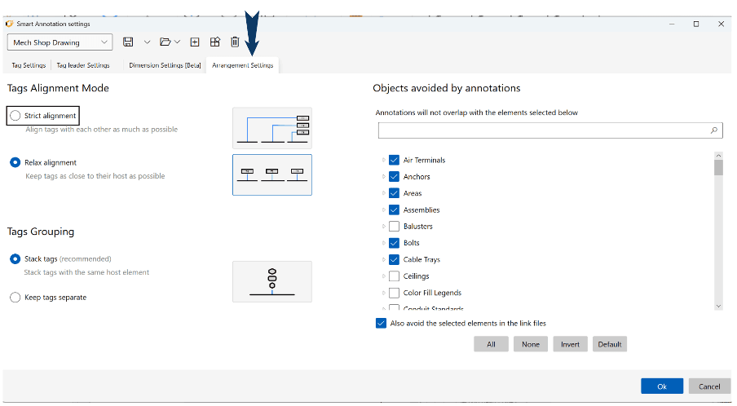
Task: Expand the Bolts tree node
Action: (383, 243)
